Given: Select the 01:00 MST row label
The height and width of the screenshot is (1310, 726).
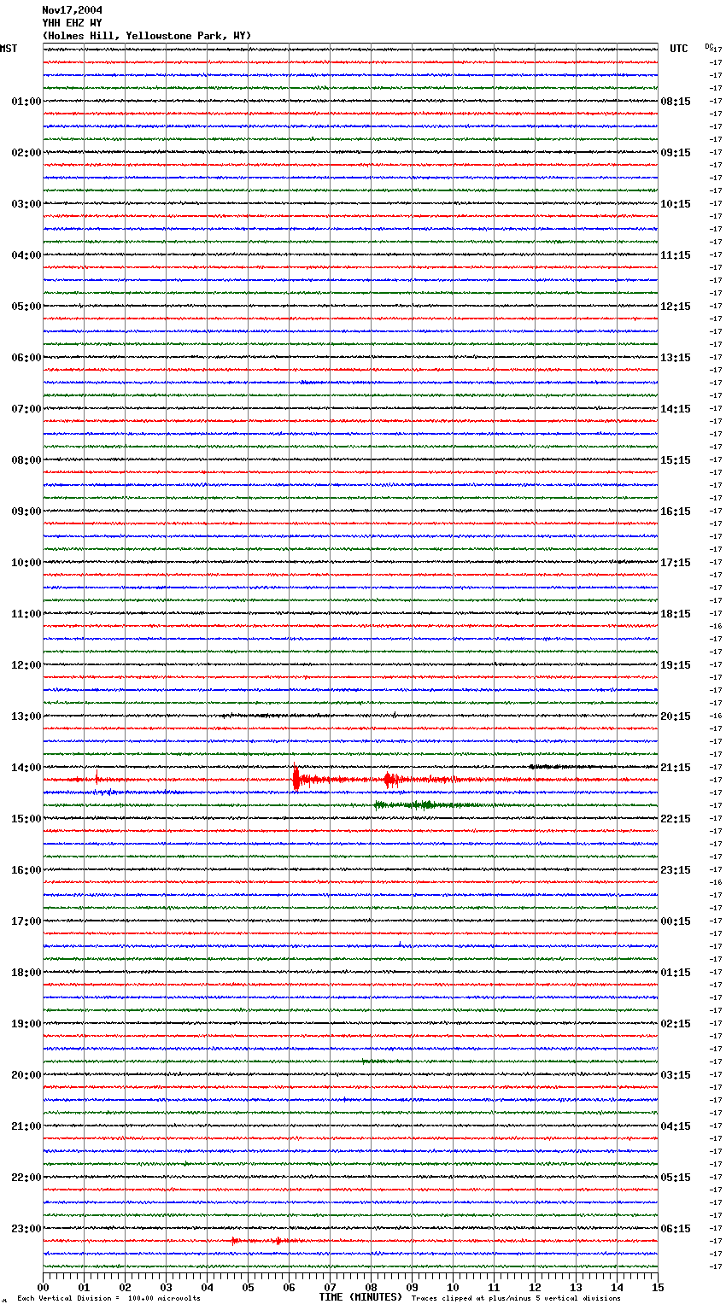Looking at the screenshot, I should (x=26, y=102).
